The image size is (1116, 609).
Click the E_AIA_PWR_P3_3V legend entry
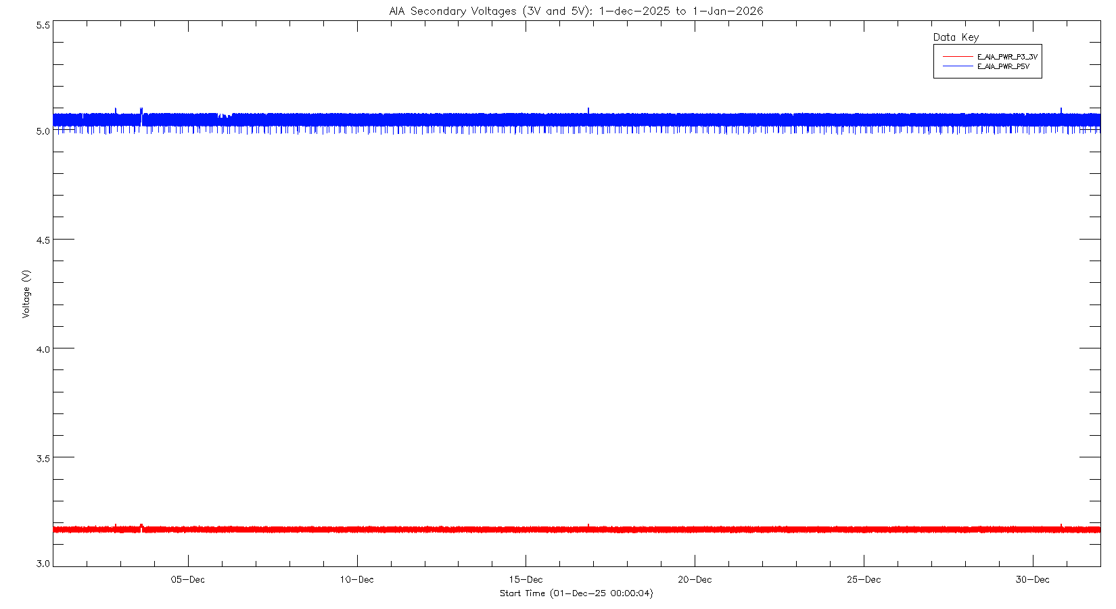(x=1006, y=57)
